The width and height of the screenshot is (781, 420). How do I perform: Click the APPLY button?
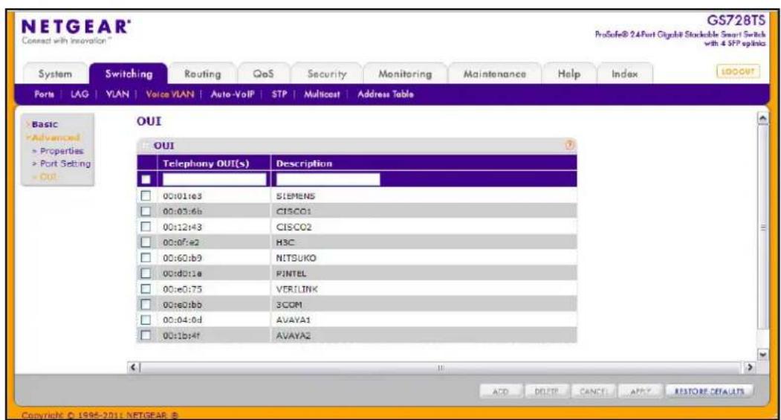click(x=640, y=392)
